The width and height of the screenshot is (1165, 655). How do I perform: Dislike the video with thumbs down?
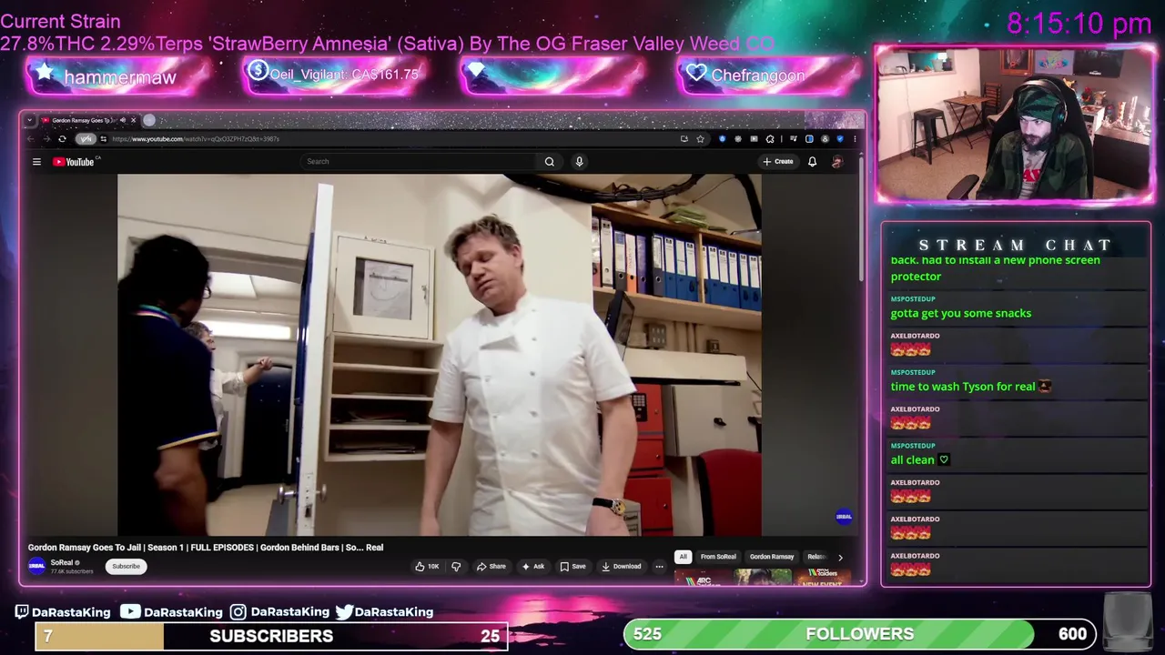(x=456, y=566)
